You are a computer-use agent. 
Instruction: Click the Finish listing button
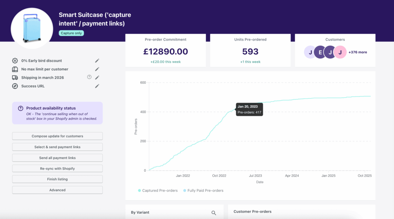point(57,179)
